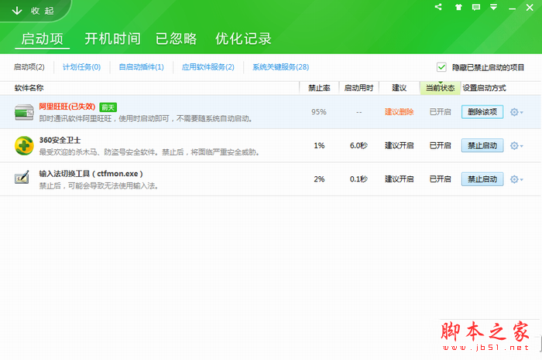The height and width of the screenshot is (360, 542).
Task: Open the skin (shirt) icon
Action: [x=458, y=7]
